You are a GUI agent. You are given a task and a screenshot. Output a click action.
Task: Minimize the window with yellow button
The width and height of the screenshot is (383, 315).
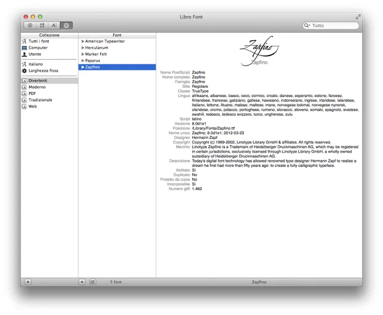[33, 17]
